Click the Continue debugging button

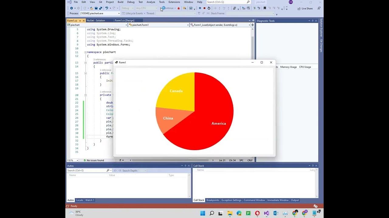[168, 8]
